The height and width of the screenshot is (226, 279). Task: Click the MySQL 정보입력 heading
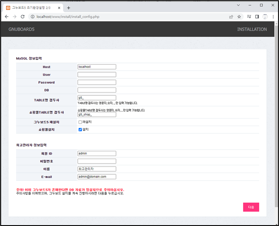tap(29, 59)
